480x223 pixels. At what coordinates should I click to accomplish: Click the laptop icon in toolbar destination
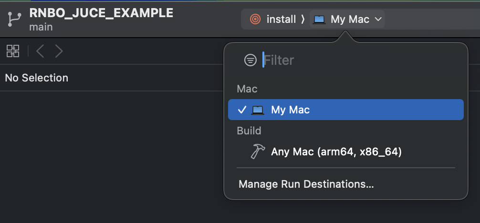pos(319,20)
